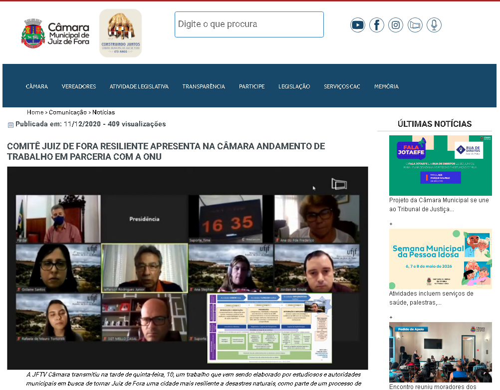Go to Comunicação breadcrumb link
The image size is (500, 390).
point(67,112)
